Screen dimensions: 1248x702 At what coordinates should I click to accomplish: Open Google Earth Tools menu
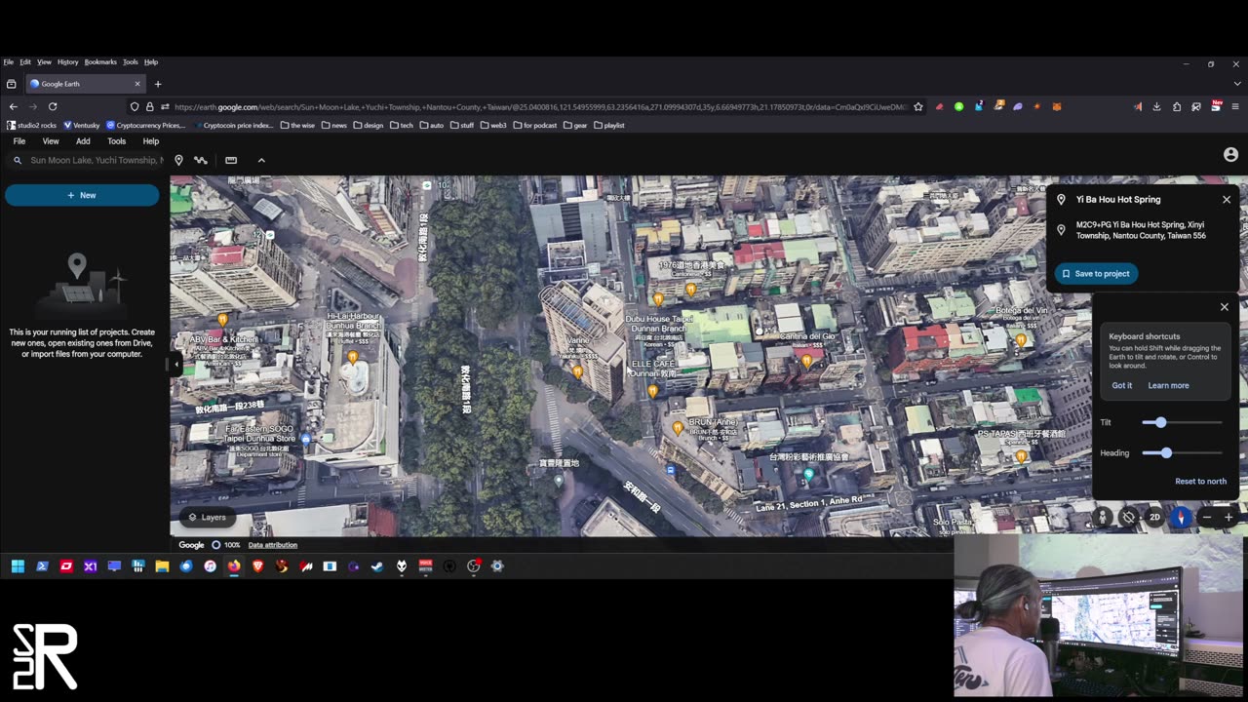click(116, 141)
